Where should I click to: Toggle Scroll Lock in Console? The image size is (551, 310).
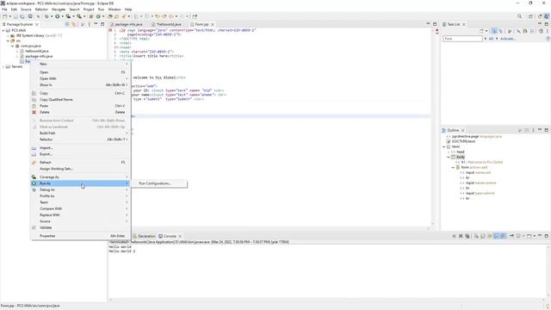[x=483, y=236]
